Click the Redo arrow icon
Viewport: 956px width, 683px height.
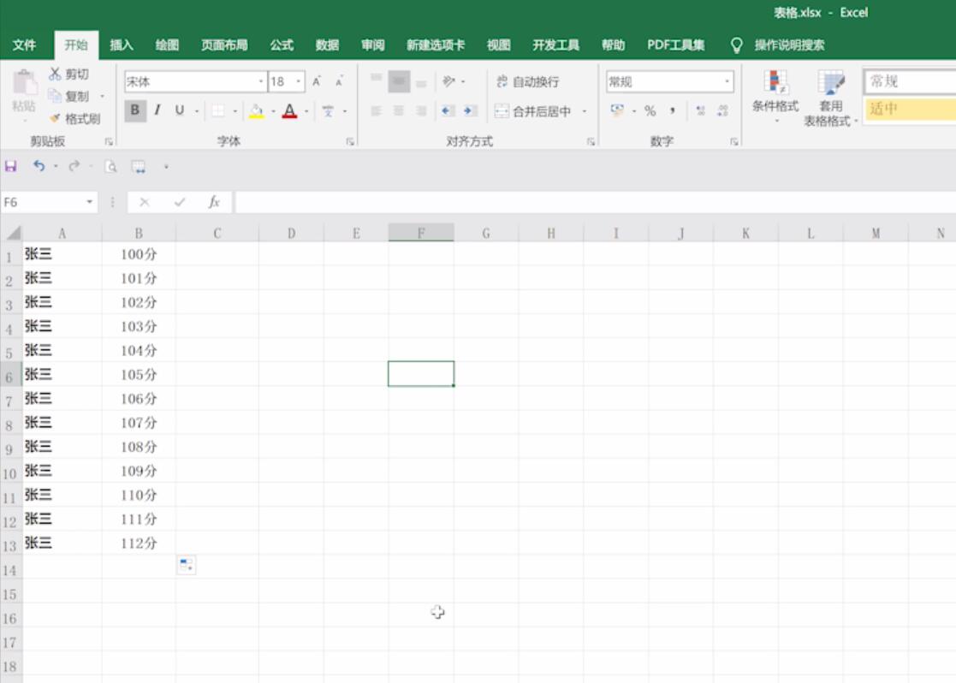(74, 166)
